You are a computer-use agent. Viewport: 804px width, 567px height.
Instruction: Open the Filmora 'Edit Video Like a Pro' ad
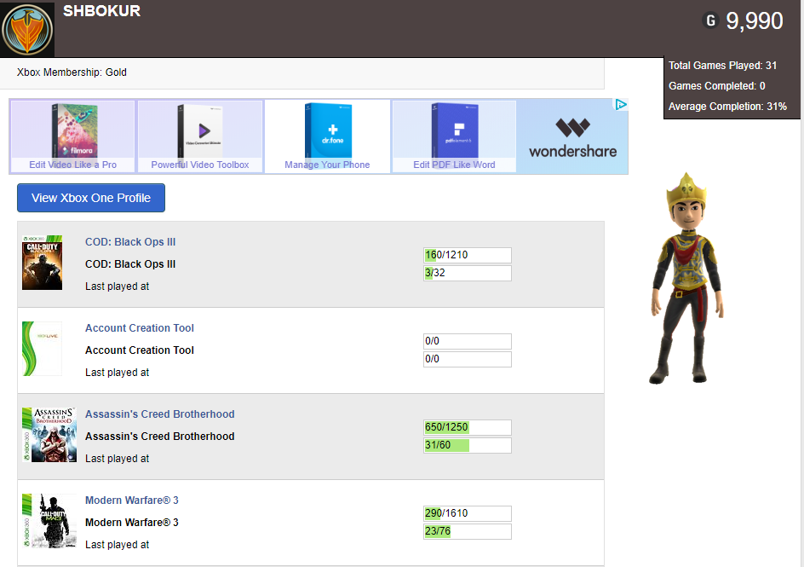(x=72, y=136)
